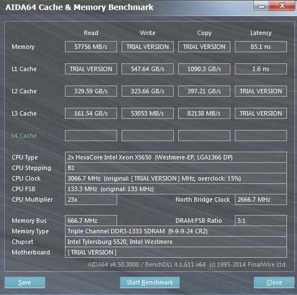The height and width of the screenshot is (295, 297).
Task: Click the CPU FSB label
Action: click(23, 189)
